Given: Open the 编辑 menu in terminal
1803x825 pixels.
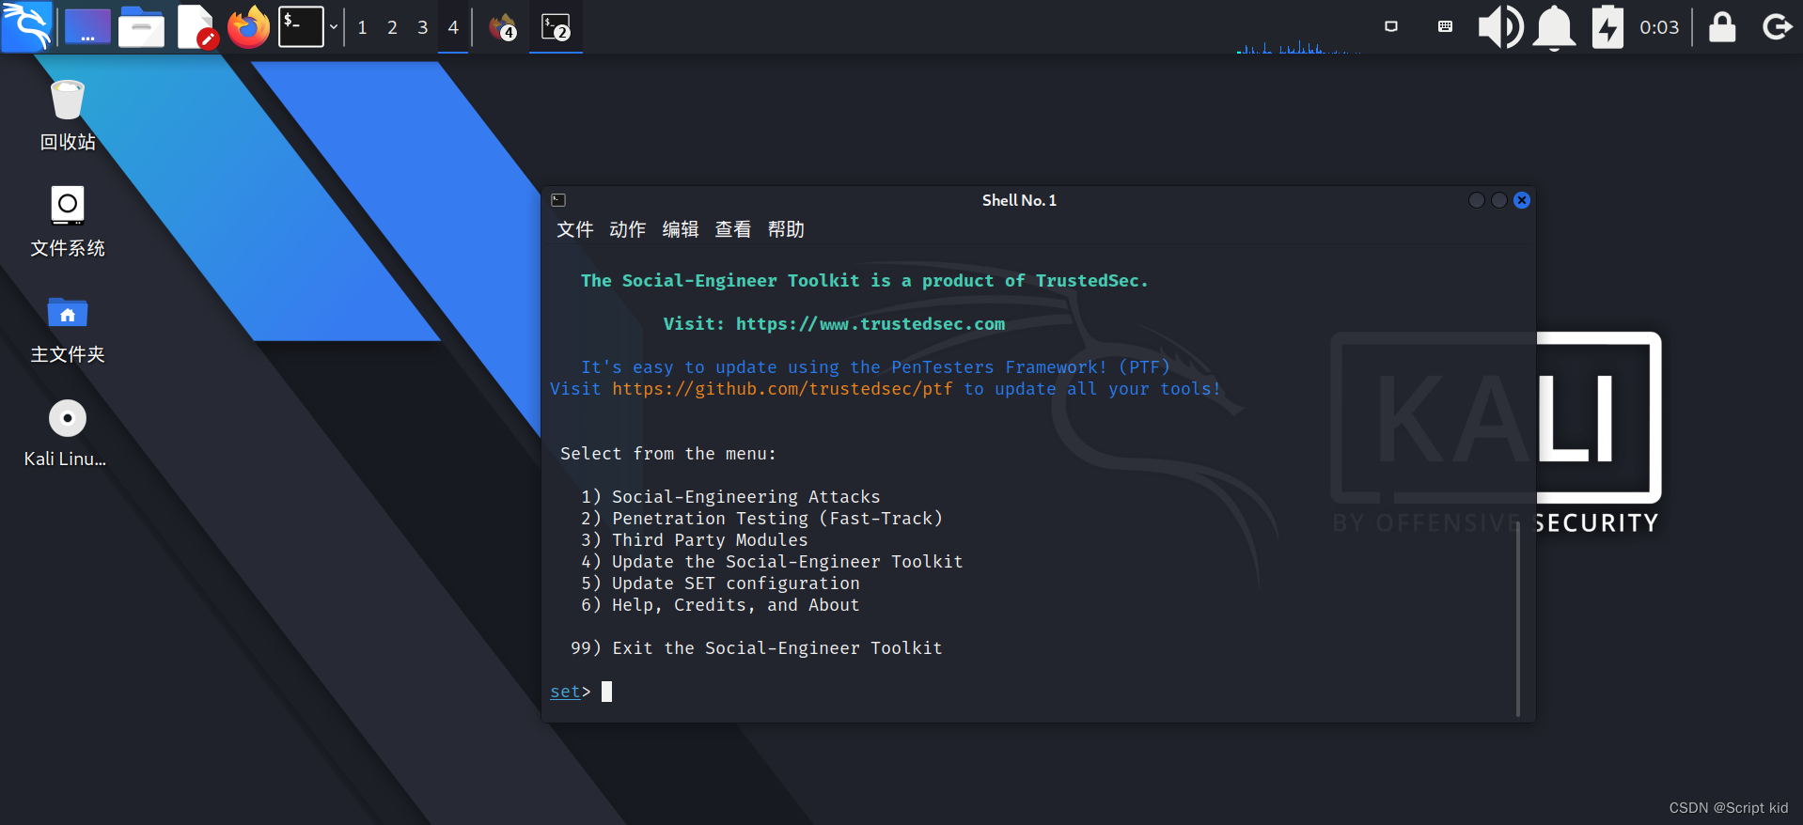Looking at the screenshot, I should 681,229.
